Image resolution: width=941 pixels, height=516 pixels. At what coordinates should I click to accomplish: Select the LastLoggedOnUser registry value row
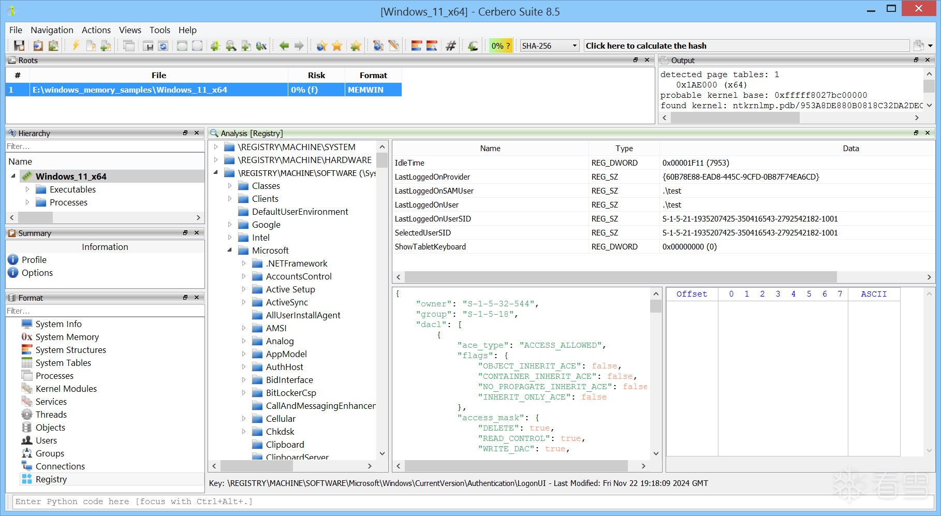coord(427,205)
